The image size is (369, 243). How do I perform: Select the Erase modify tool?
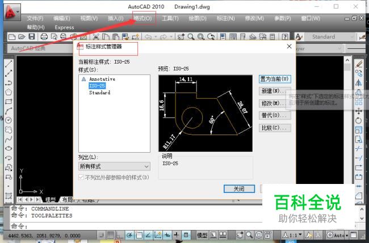click(359, 64)
